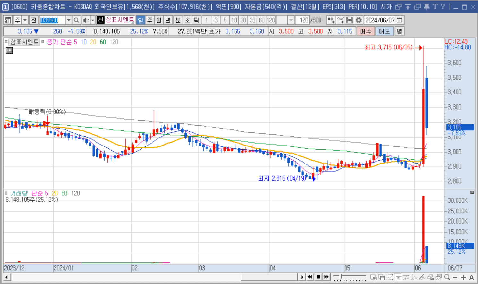Click the 매도 sell button
478x284 pixels.
pyautogui.click(x=384, y=31)
